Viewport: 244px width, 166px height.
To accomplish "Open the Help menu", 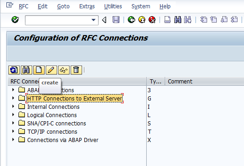I will [x=165, y=6].
